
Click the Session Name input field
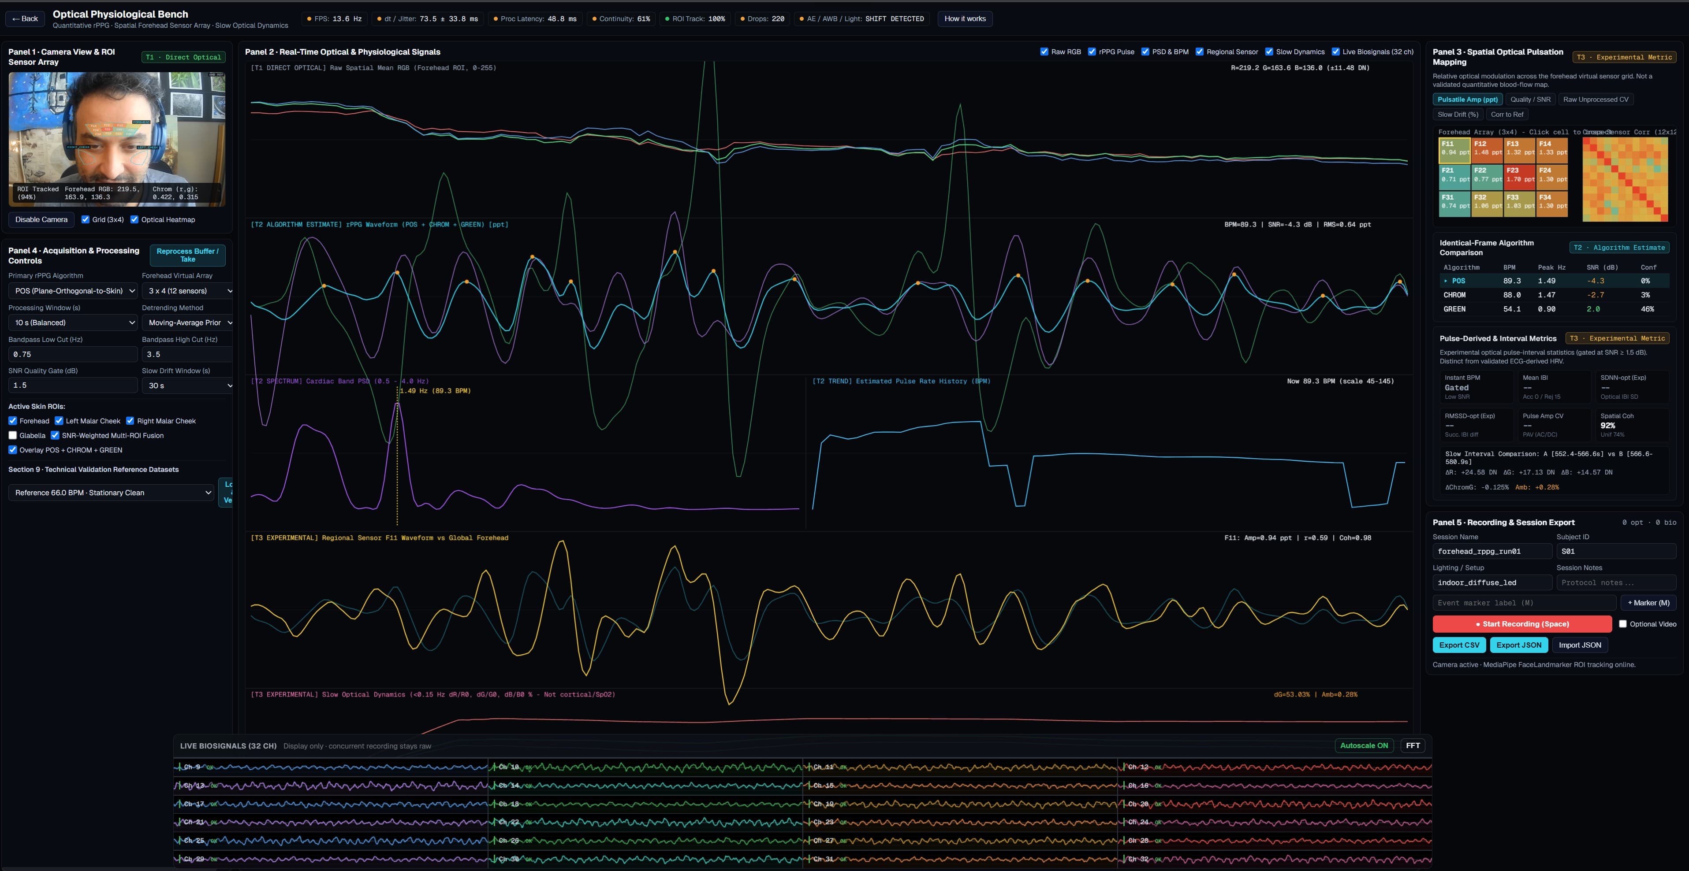pos(1491,551)
